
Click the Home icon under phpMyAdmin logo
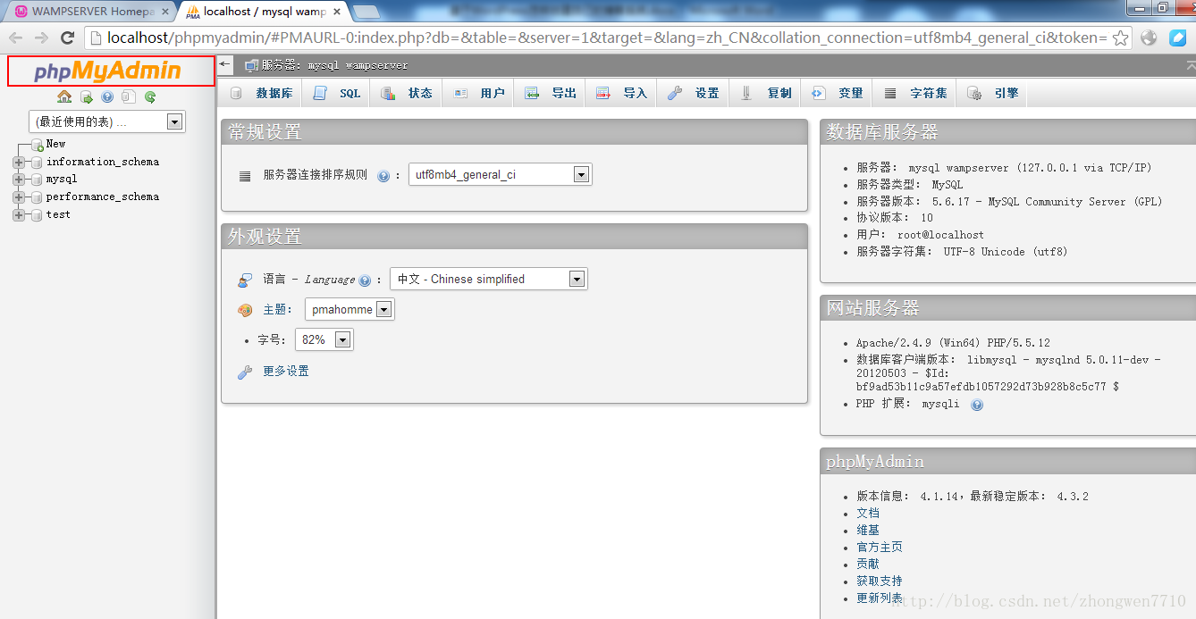tap(64, 96)
